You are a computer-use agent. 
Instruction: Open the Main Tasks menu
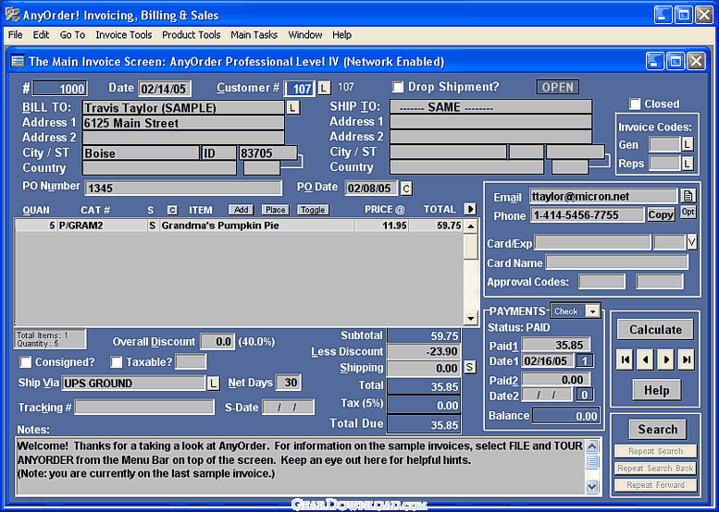(254, 35)
